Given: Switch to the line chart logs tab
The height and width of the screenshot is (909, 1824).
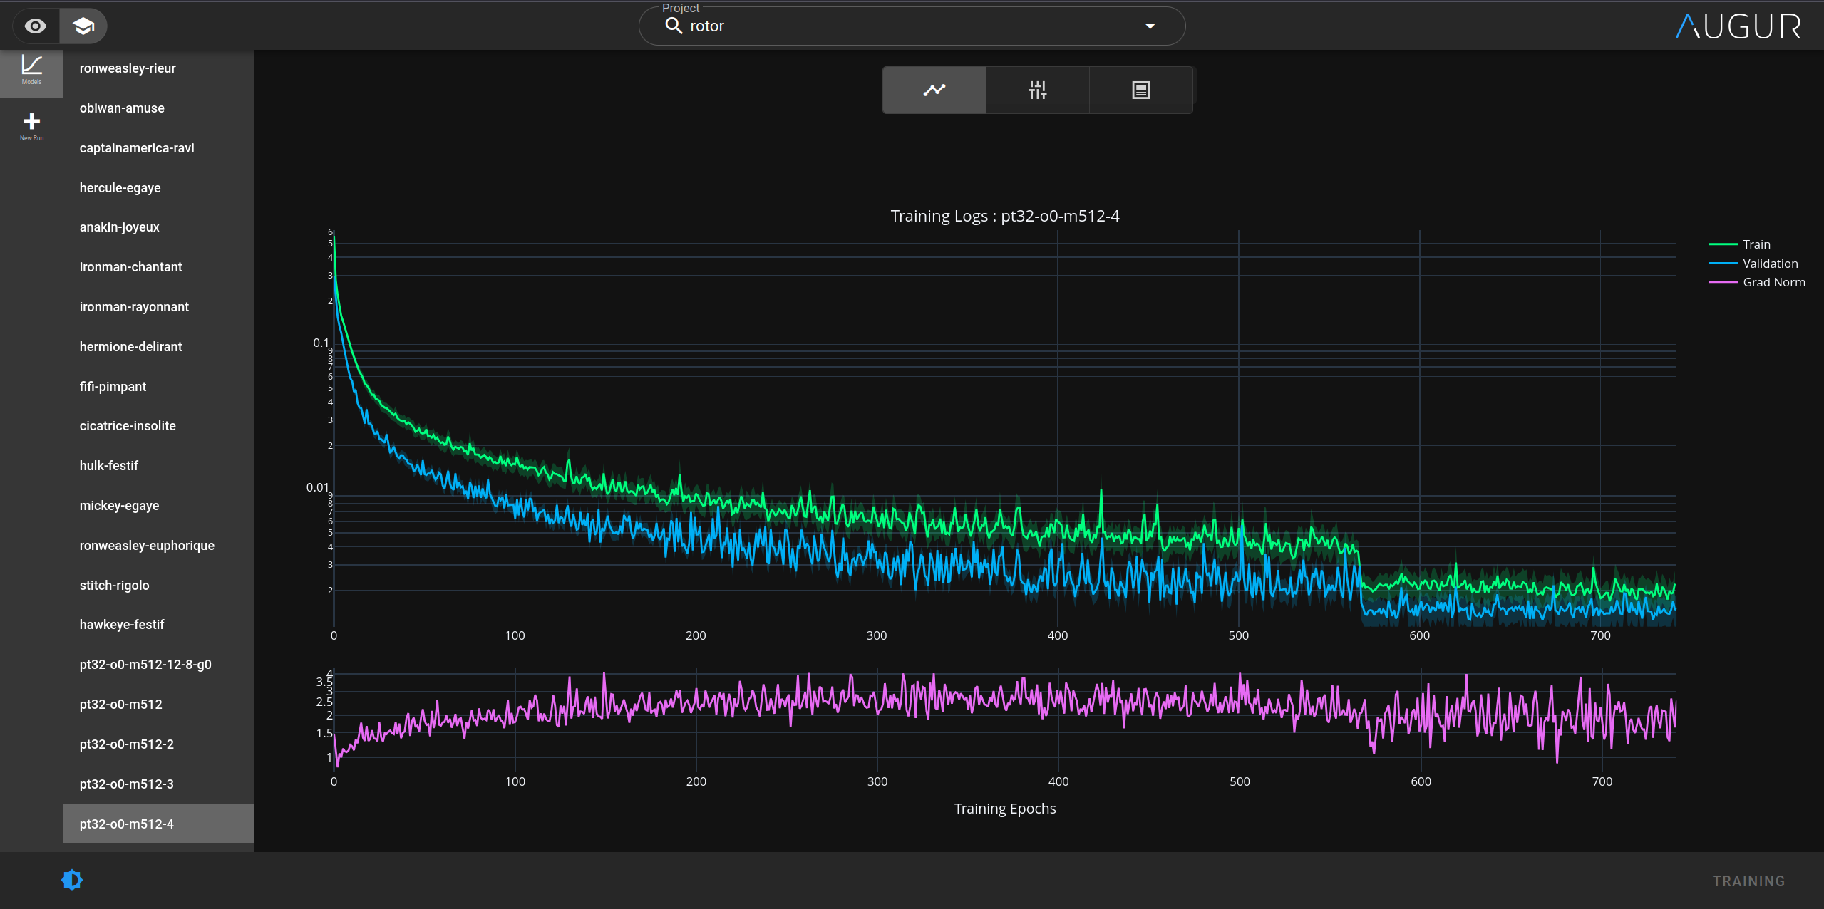Looking at the screenshot, I should [x=934, y=90].
